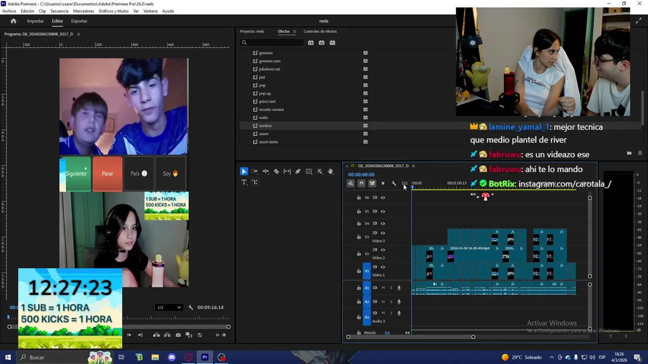Open the Ventana menu

[150, 11]
